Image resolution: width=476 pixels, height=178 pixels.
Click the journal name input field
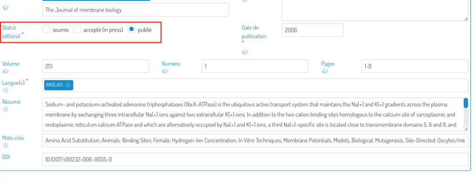(x=135, y=10)
